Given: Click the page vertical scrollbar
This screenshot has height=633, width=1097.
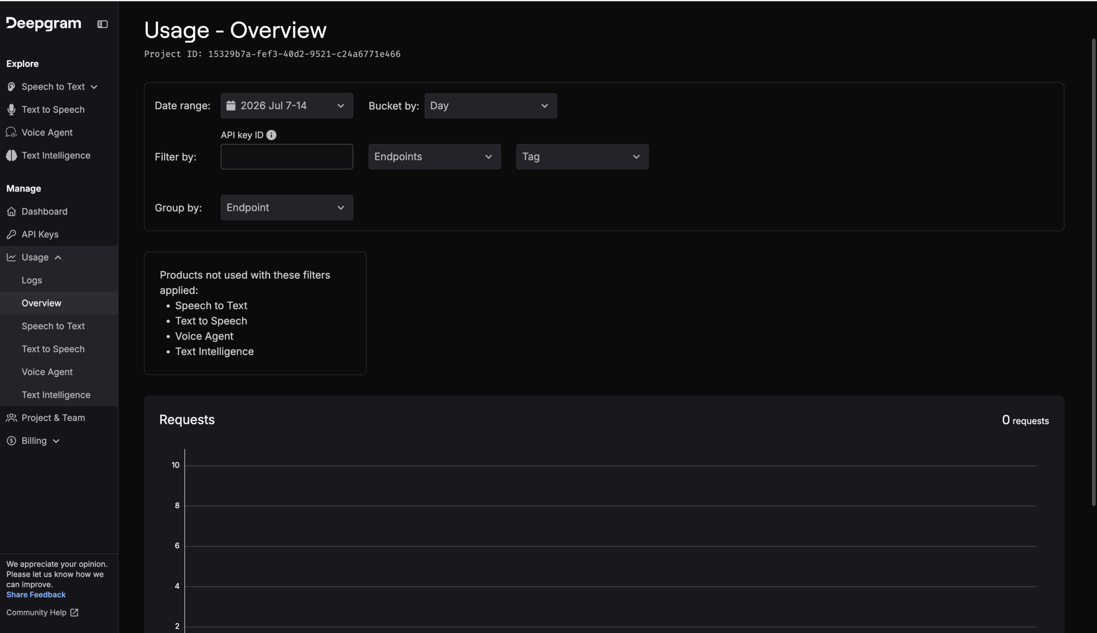Looking at the screenshot, I should coord(1094,272).
